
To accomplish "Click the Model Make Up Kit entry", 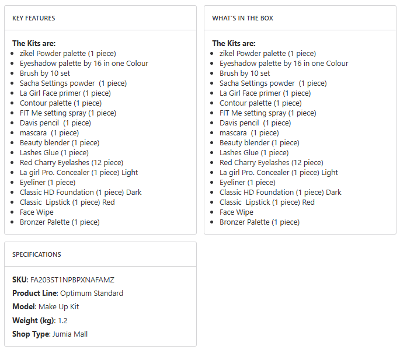I will click(46, 306).
